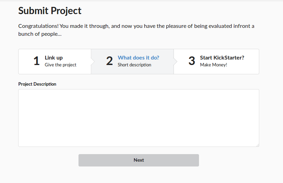This screenshot has height=183, width=283.
Task: Select the "What does it do?" step title
Action: pyautogui.click(x=138, y=58)
